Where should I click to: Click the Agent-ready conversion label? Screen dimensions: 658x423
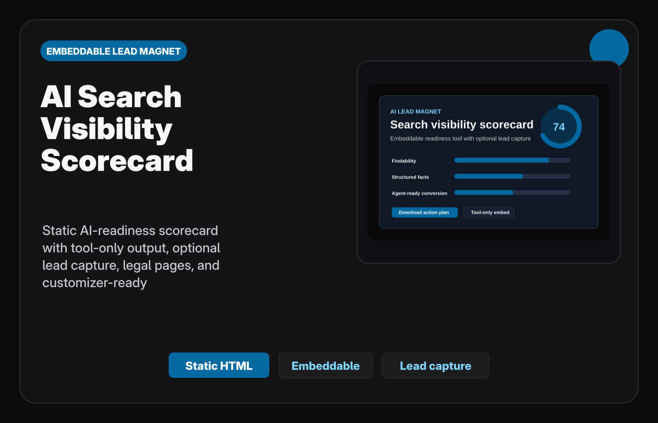419,193
